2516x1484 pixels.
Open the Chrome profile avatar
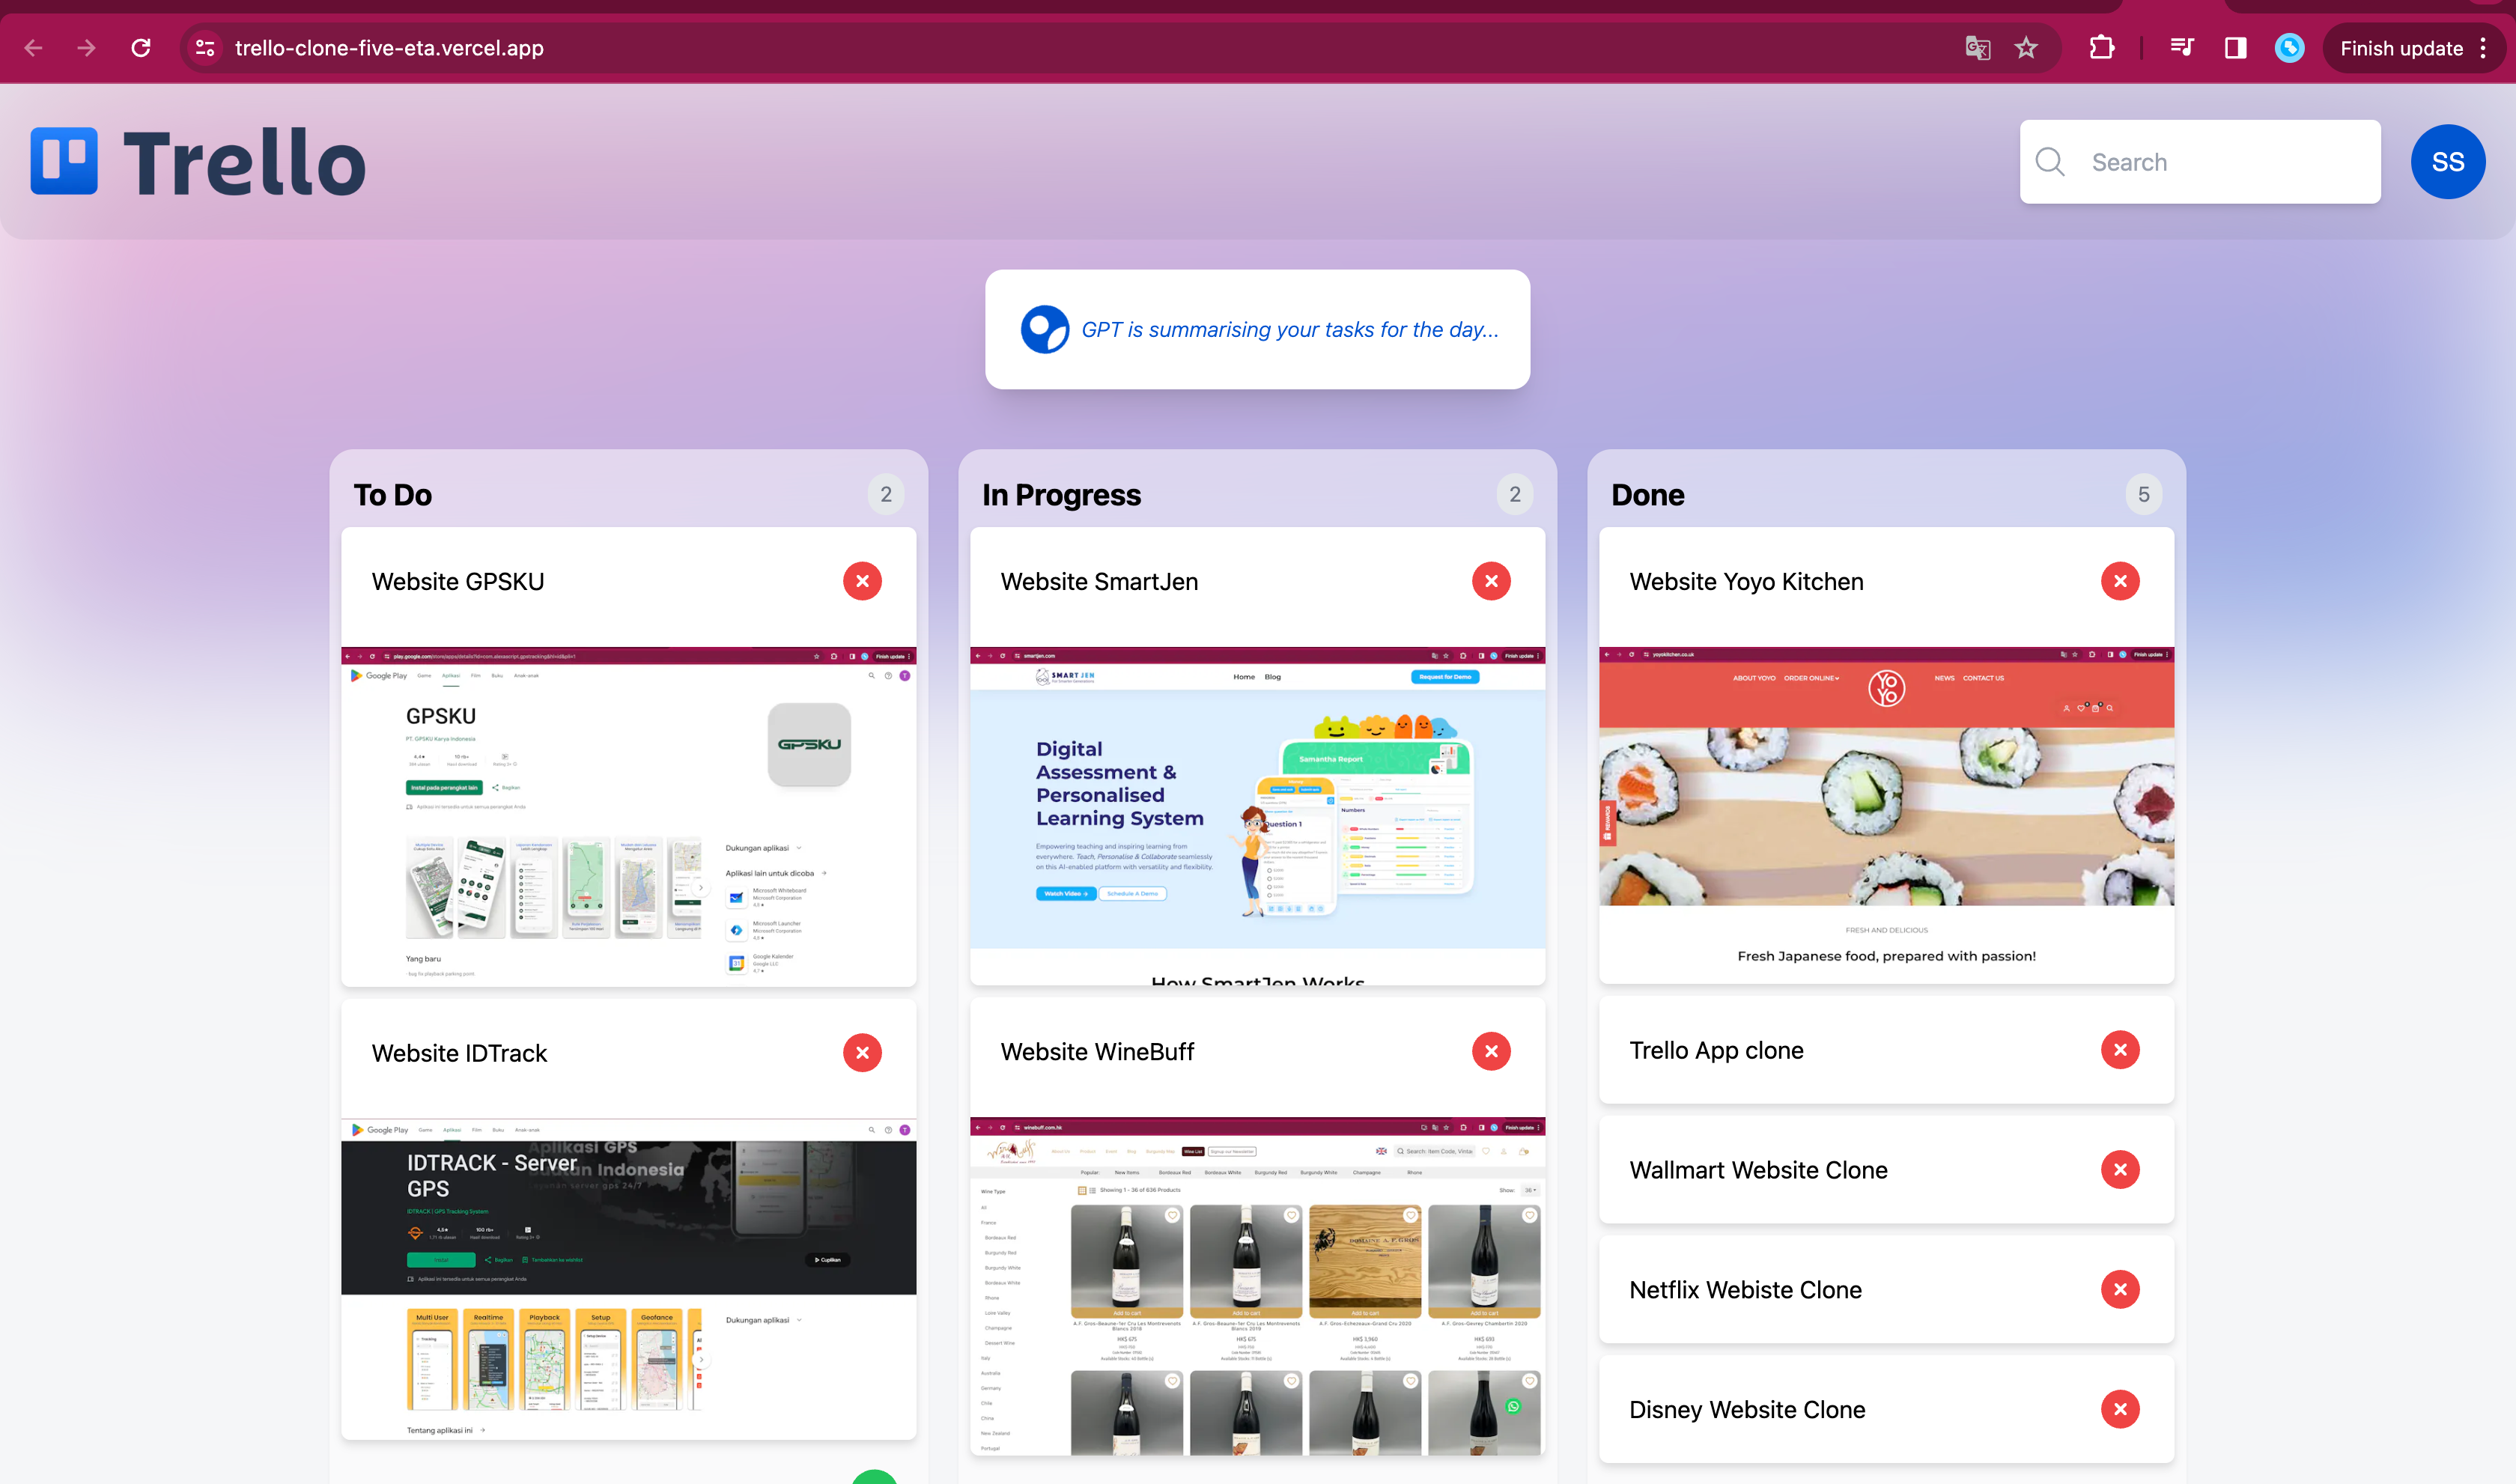pos(2289,48)
